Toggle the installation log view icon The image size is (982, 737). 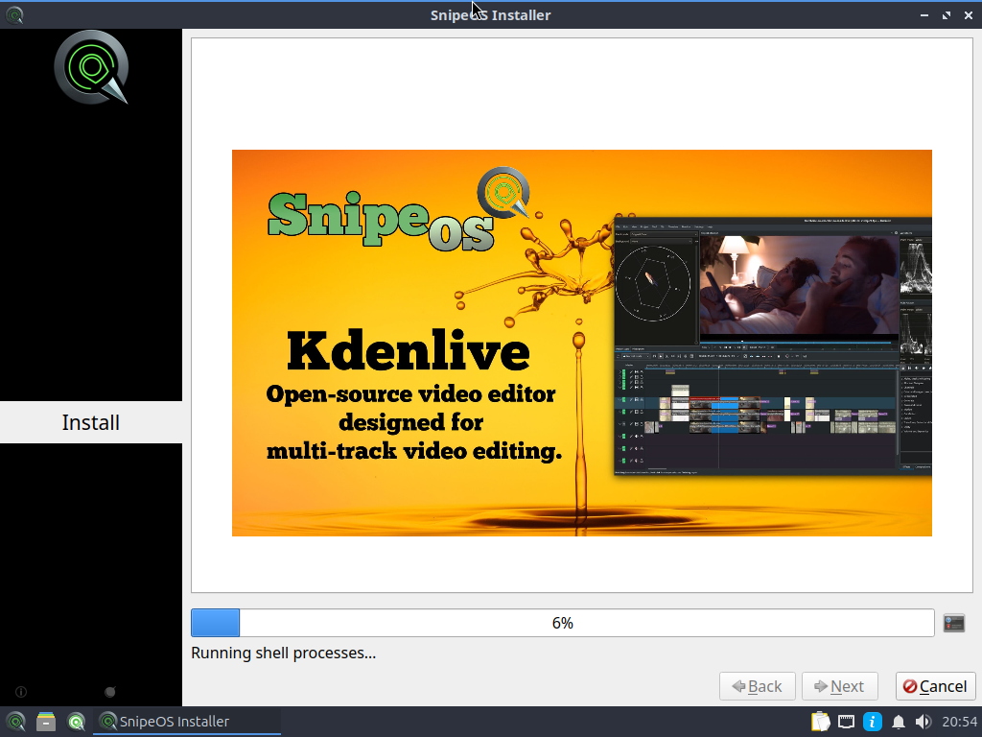tap(954, 623)
